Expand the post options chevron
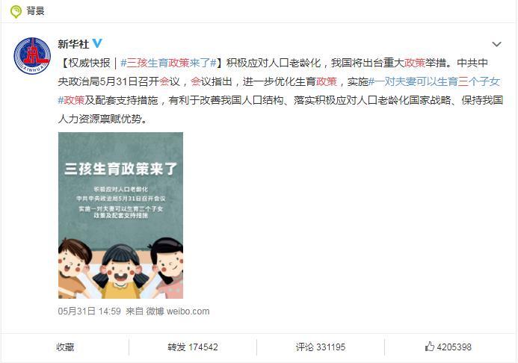518x363 pixels. [496, 44]
